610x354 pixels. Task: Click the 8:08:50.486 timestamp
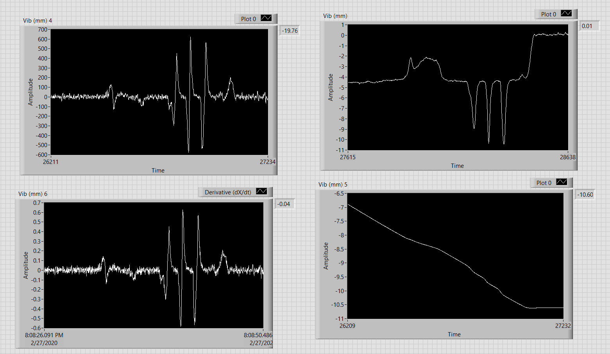[x=258, y=335]
